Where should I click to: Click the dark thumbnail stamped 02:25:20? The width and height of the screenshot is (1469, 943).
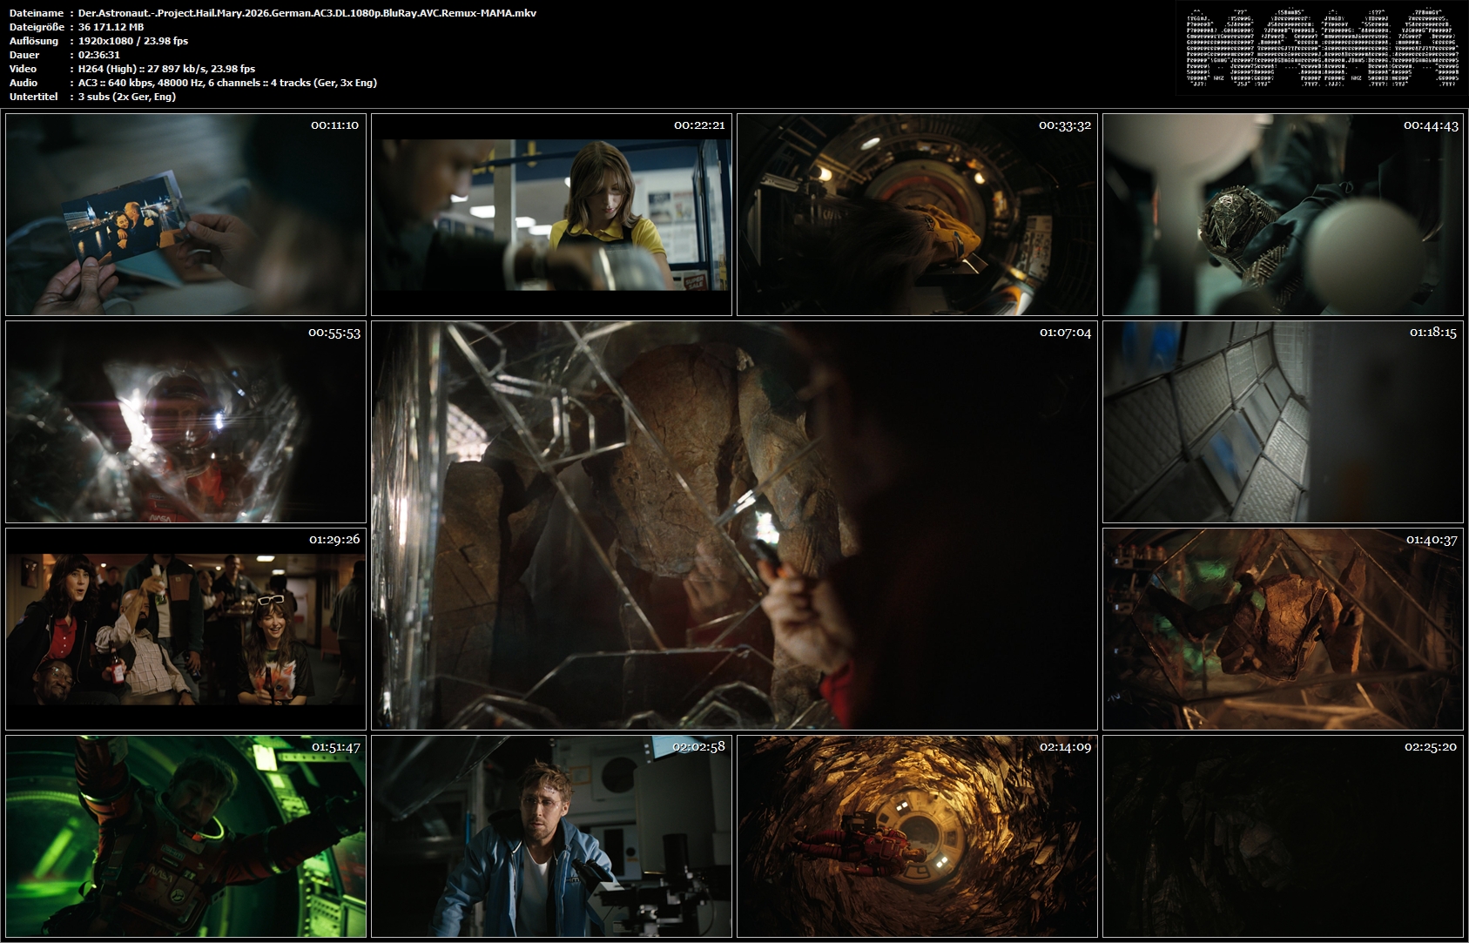[1283, 836]
